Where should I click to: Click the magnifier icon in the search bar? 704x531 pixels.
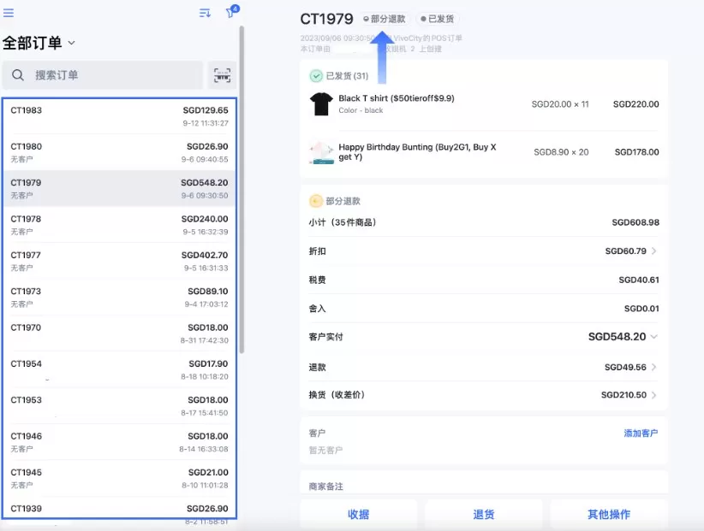coord(18,76)
